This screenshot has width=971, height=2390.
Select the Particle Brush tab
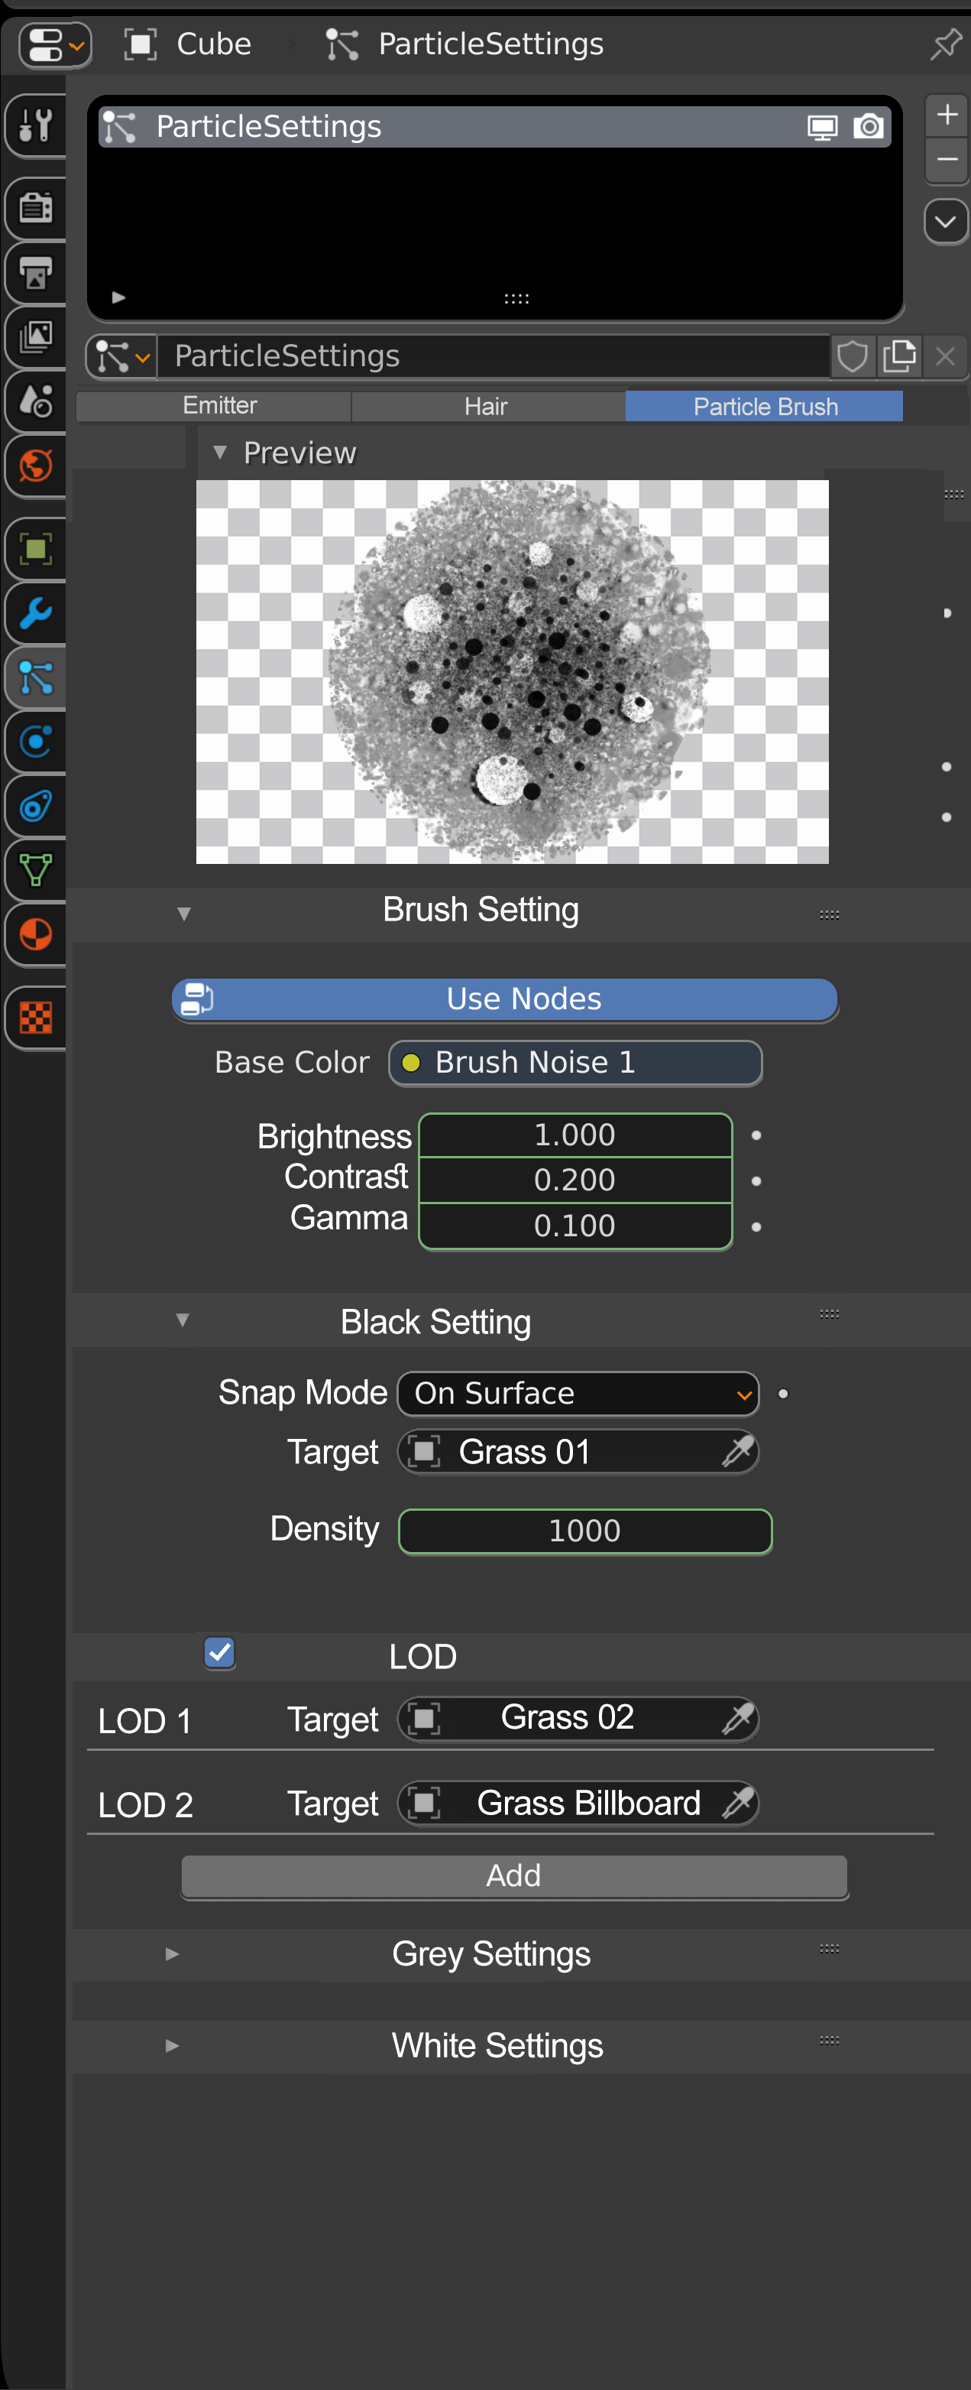tap(764, 407)
